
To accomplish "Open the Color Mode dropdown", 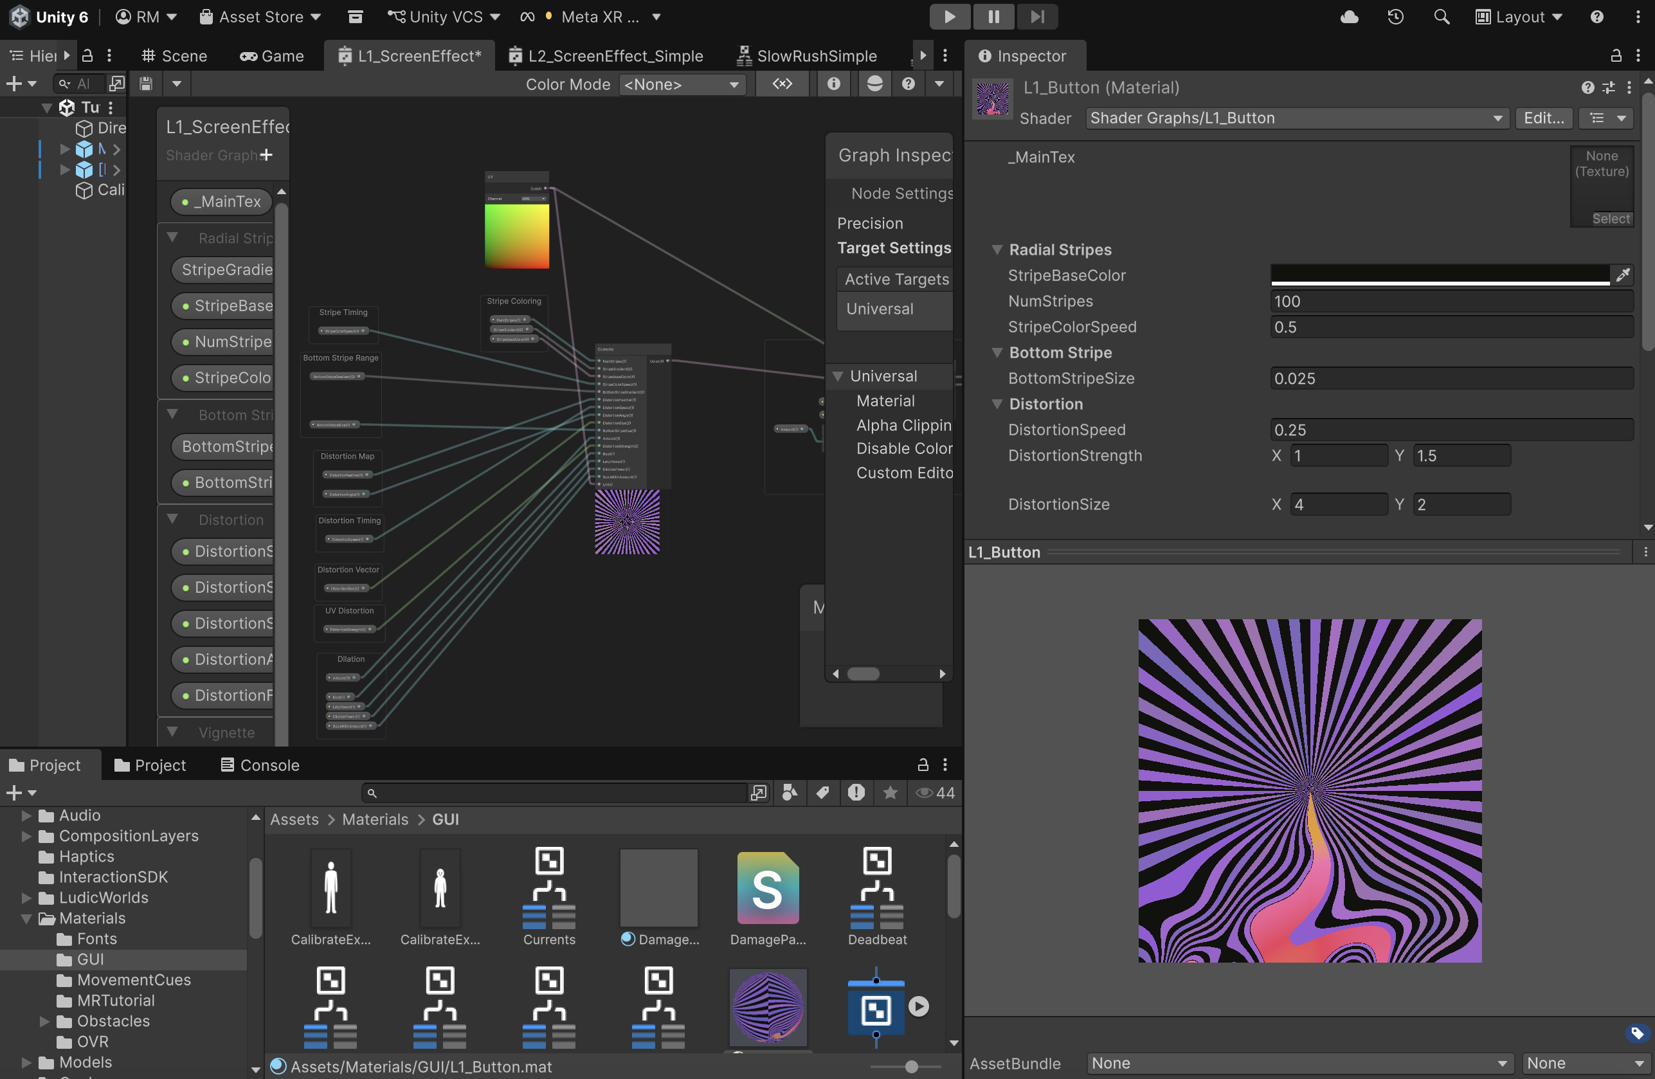I will click(x=682, y=84).
